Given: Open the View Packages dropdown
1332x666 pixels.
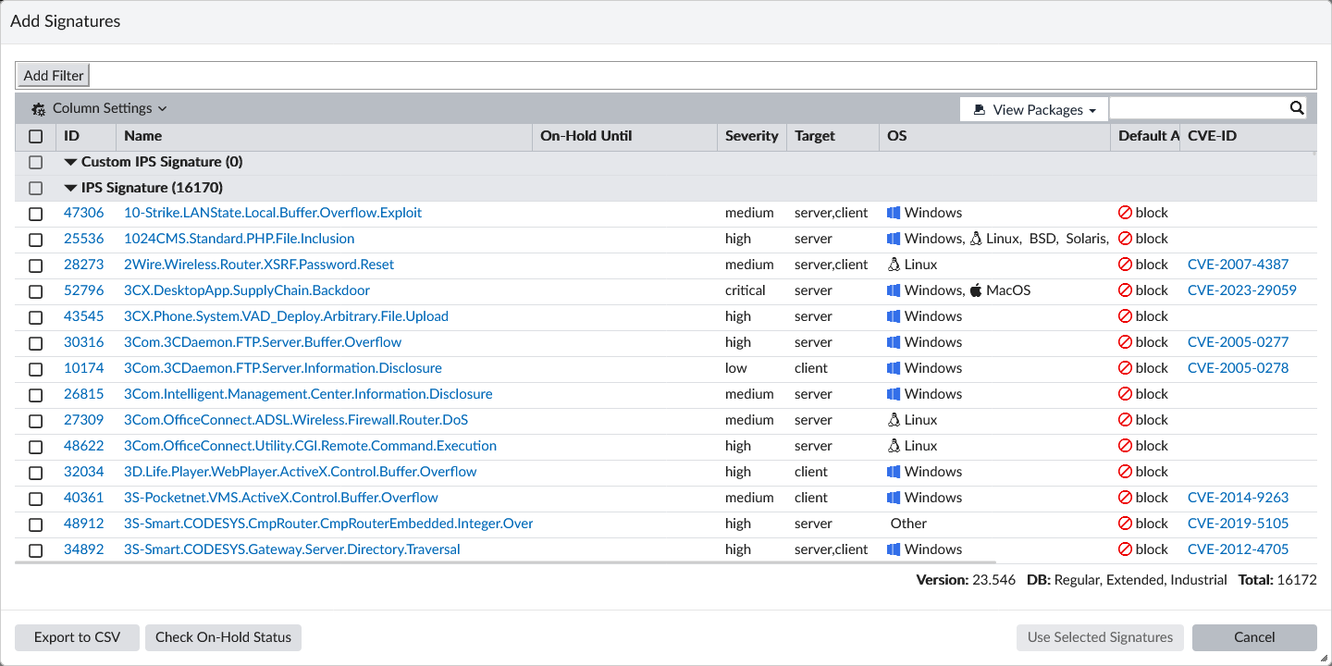Looking at the screenshot, I should pos(1033,108).
